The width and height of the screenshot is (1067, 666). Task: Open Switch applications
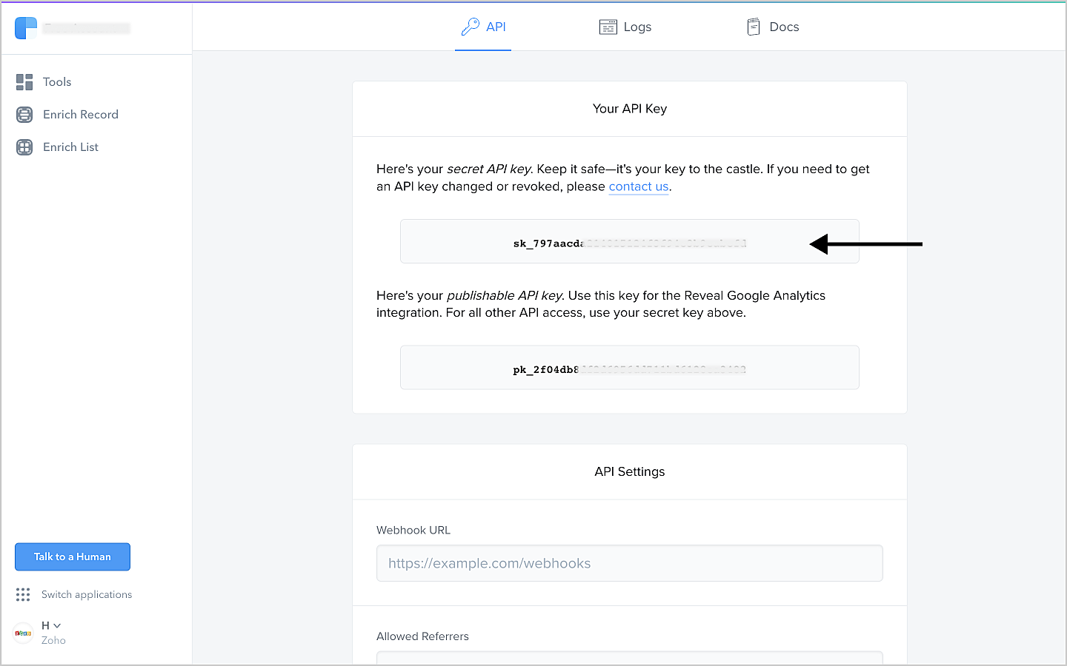coord(86,595)
